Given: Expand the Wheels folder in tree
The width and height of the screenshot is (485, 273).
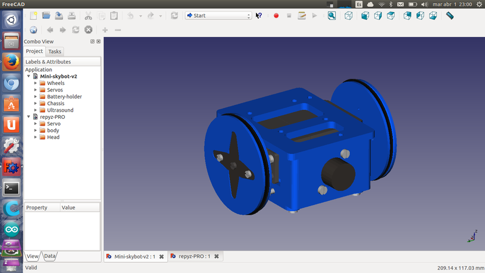Looking at the screenshot, I should point(36,83).
